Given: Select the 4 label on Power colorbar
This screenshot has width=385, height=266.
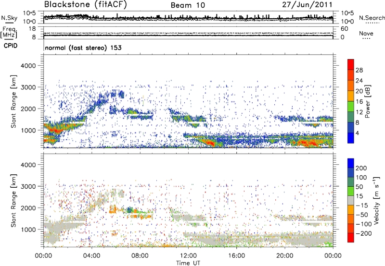Looking at the screenshot, I should (x=357, y=133).
